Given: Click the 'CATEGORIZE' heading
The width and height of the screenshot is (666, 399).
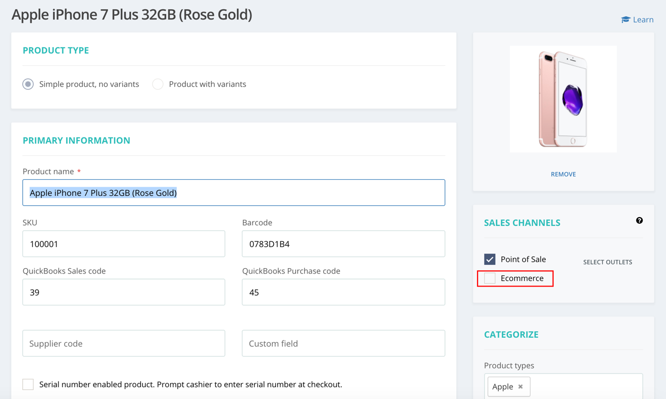Looking at the screenshot, I should tap(511, 334).
